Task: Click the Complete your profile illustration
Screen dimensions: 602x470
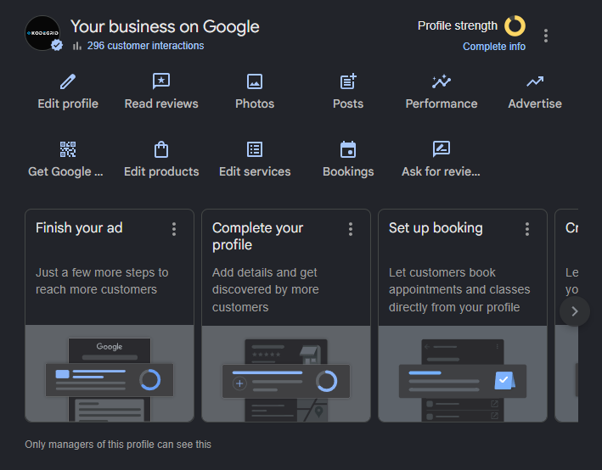Action: pos(286,373)
